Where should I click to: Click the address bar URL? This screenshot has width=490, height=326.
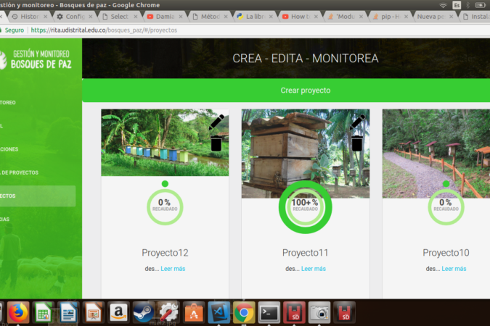tap(104, 30)
